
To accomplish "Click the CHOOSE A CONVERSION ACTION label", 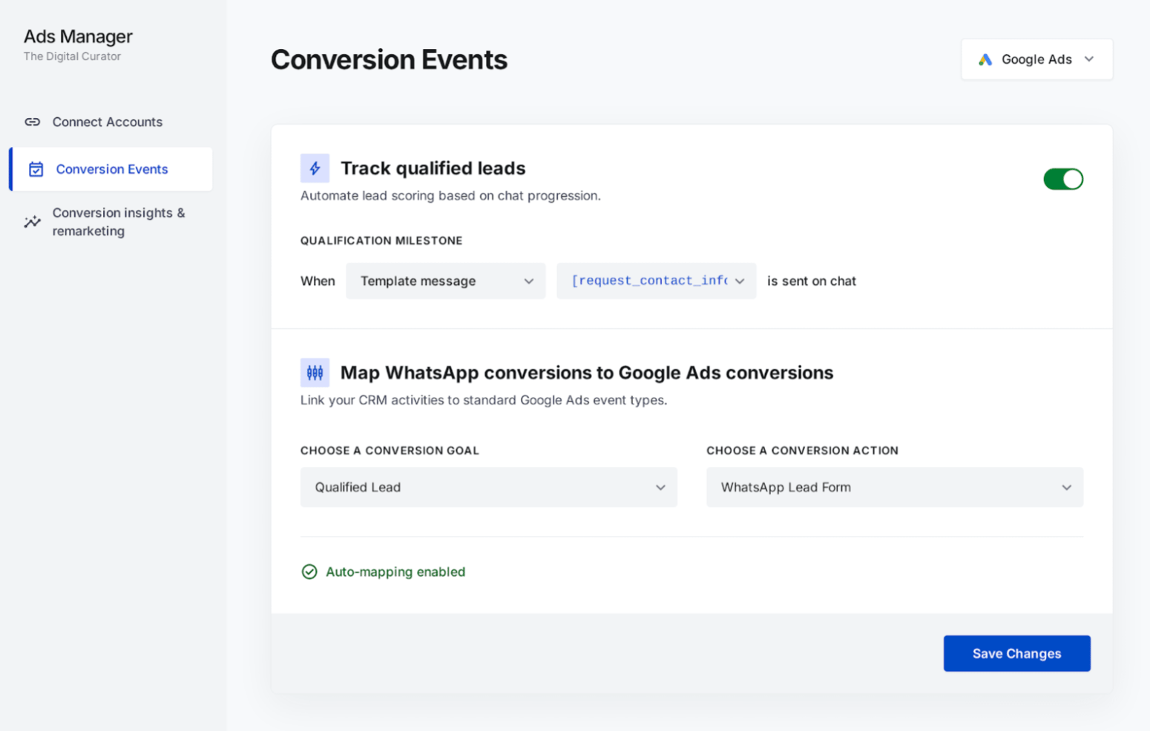I will pyautogui.click(x=802, y=450).
